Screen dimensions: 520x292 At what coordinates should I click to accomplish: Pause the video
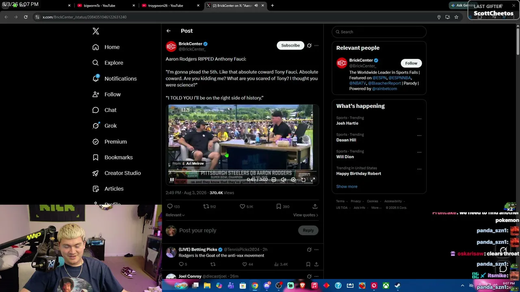172,180
